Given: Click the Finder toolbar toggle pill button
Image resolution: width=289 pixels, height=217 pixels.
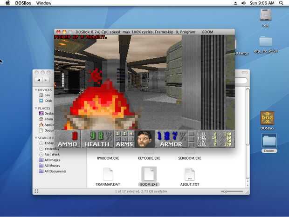Looking at the screenshot, I should (x=244, y=73).
